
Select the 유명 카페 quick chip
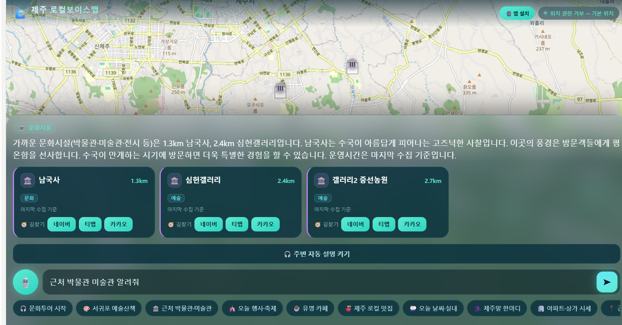[x=310, y=308]
